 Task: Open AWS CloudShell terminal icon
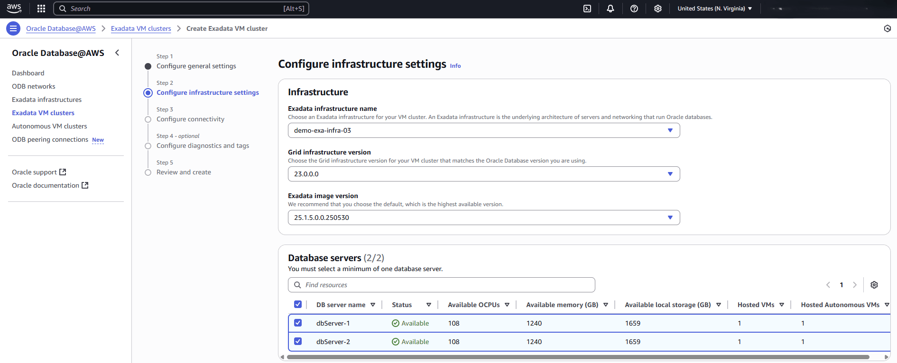587,9
